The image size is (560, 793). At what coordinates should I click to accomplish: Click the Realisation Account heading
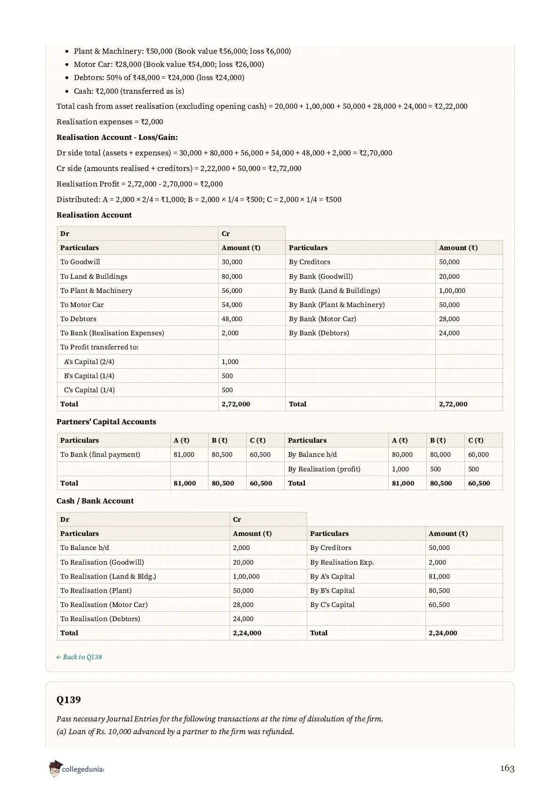94,215
